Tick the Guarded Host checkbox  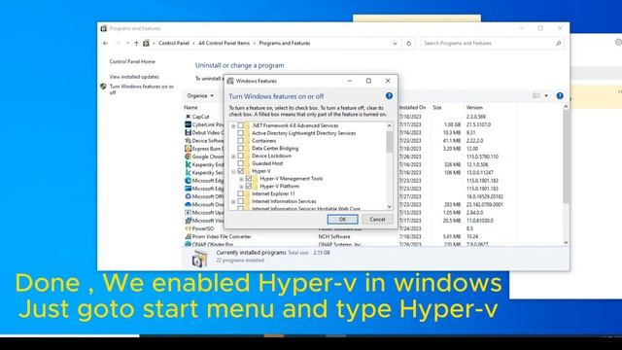coord(240,163)
